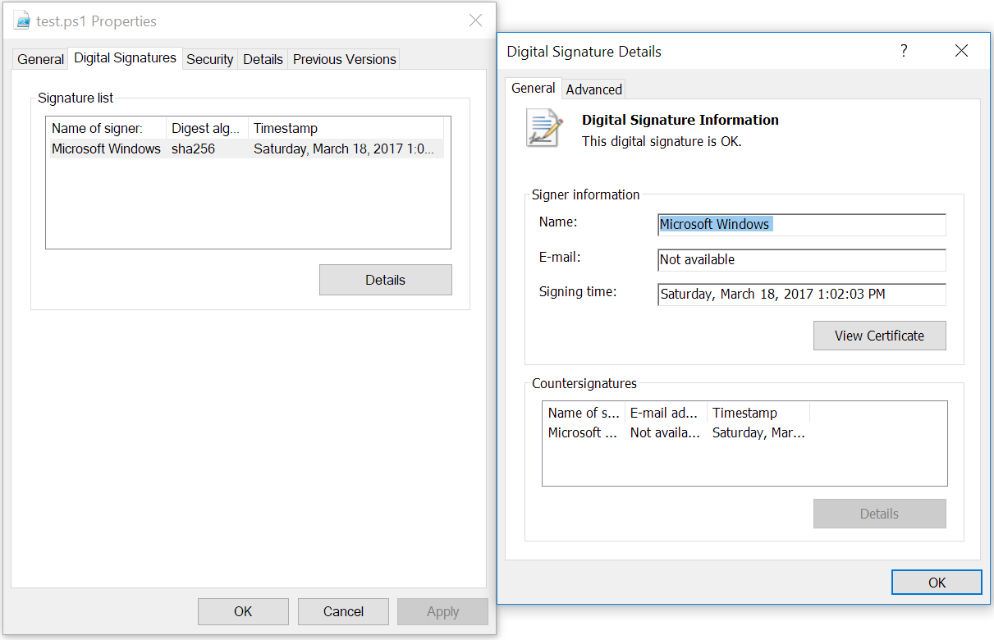Image resolution: width=994 pixels, height=640 pixels.
Task: Cancel the test.ps1 Properties dialog
Action: pos(343,611)
